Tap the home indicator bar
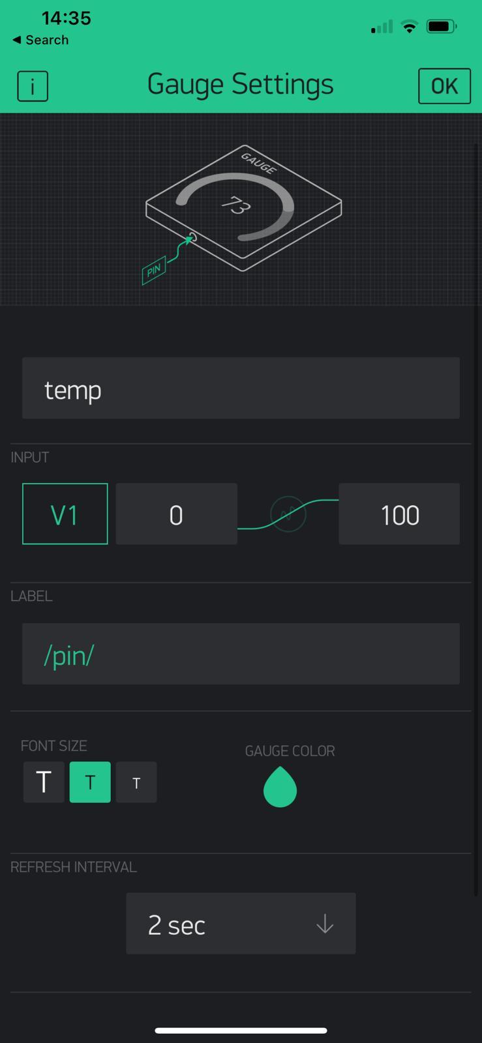The height and width of the screenshot is (1043, 482). [241, 1031]
